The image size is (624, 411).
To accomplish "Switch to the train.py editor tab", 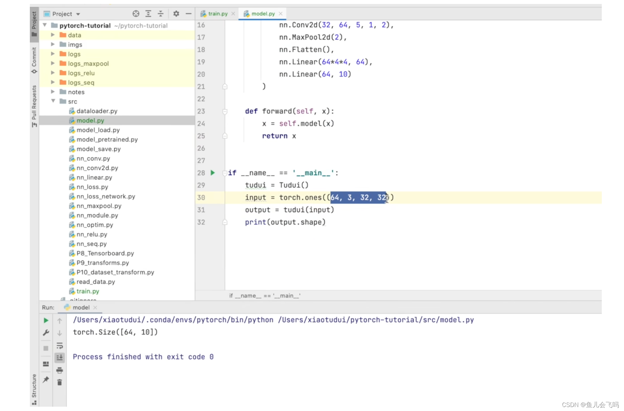I will (x=217, y=14).
